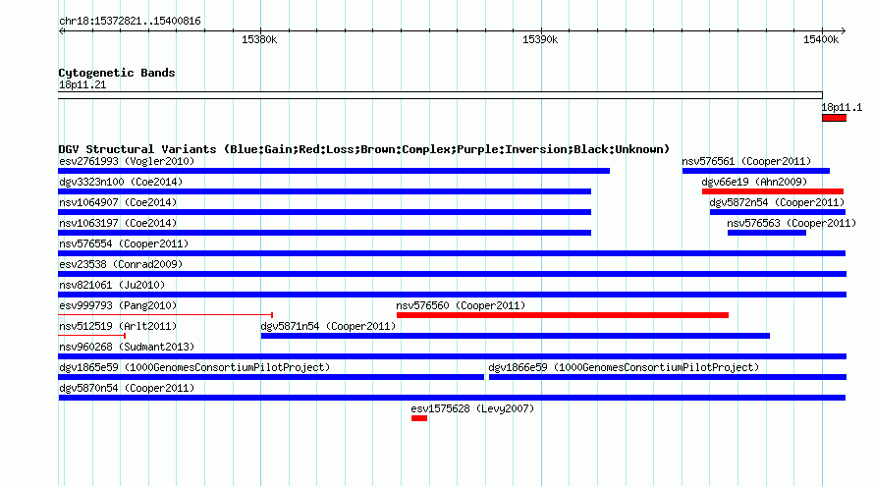Click the esv2761993 (Vogler2010) variant label
The image size is (874, 486).
pos(127,161)
